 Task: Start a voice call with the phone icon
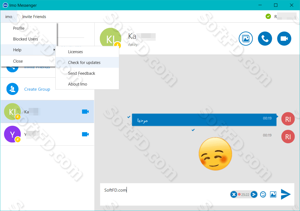(265, 39)
